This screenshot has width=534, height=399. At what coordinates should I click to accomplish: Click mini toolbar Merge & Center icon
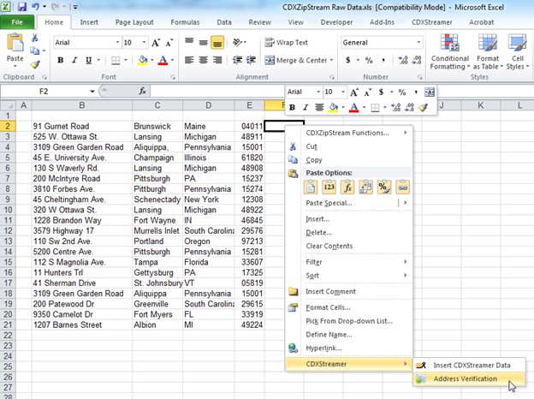[x=430, y=92]
